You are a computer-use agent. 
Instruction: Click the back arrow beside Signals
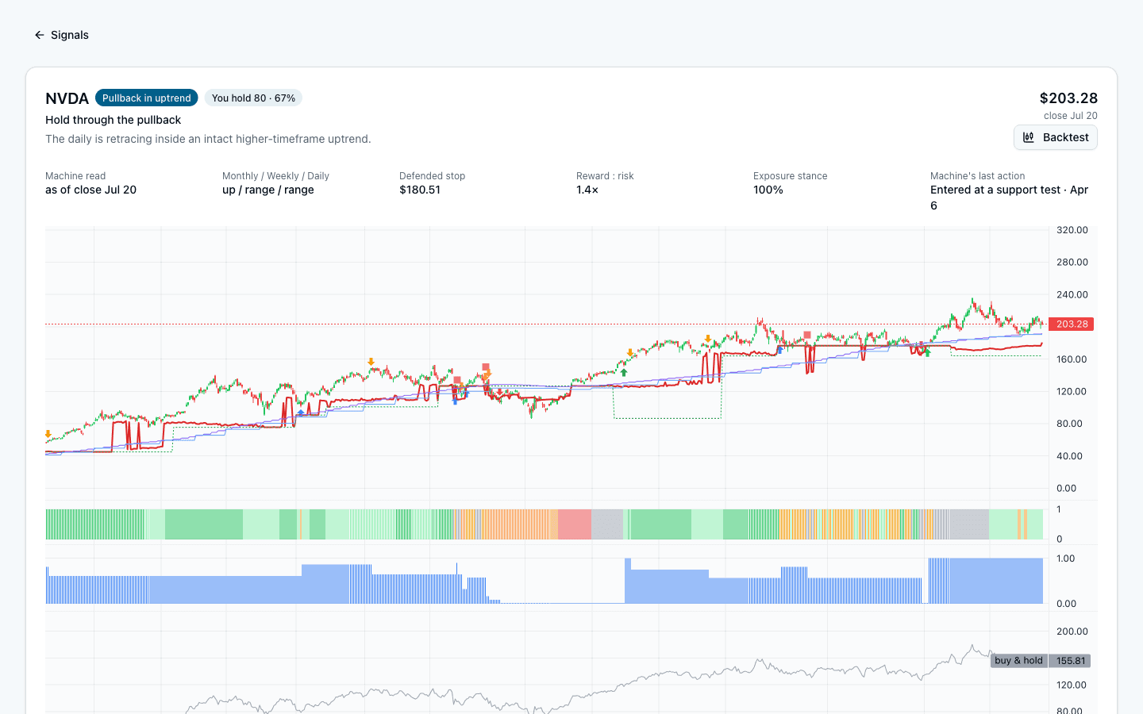click(x=39, y=35)
